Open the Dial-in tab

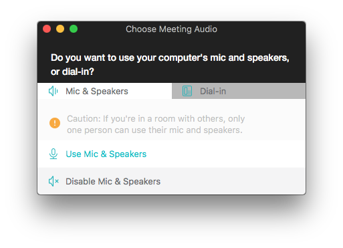239,91
